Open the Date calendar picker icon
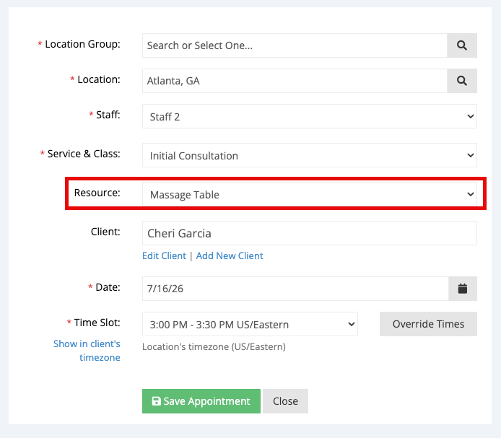501x438 pixels. coord(462,289)
